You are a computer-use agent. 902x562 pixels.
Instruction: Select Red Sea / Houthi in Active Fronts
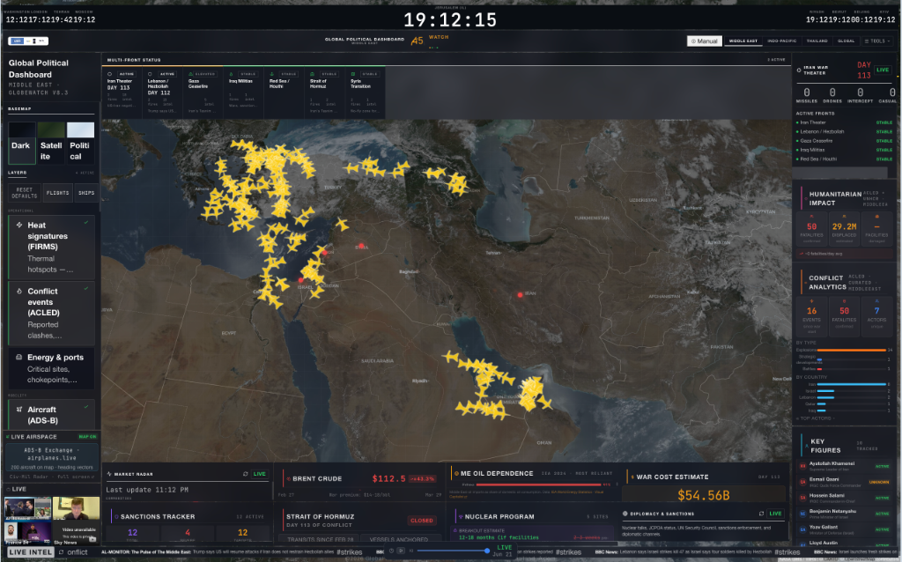(x=845, y=159)
